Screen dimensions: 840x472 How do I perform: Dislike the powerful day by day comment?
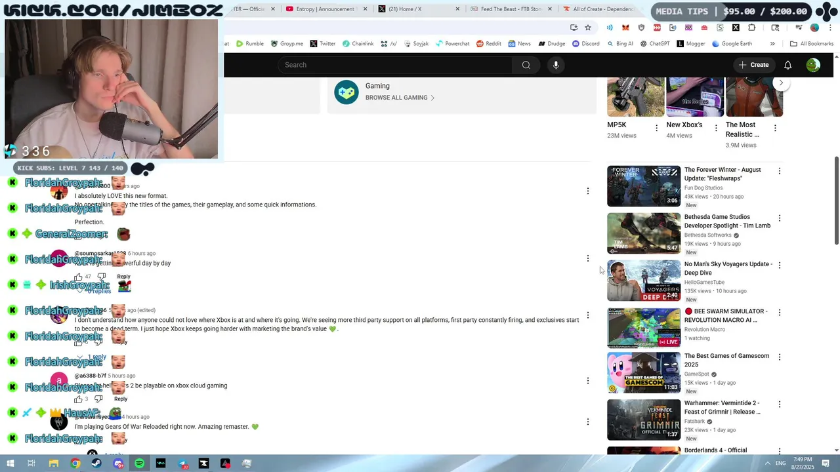(101, 277)
